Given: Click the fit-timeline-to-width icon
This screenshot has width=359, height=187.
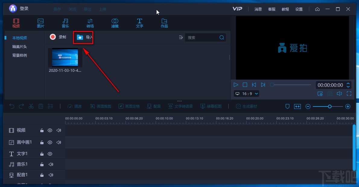Looking at the screenshot, I should pos(297,106).
